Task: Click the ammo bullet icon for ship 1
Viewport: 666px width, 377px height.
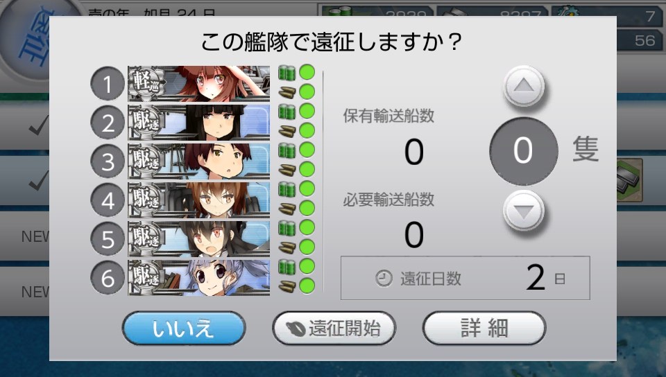Action: click(x=287, y=91)
